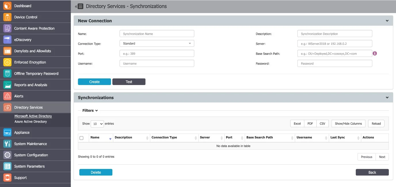Focus the Synchronization Name field
The width and height of the screenshot is (396, 187).
click(x=157, y=34)
